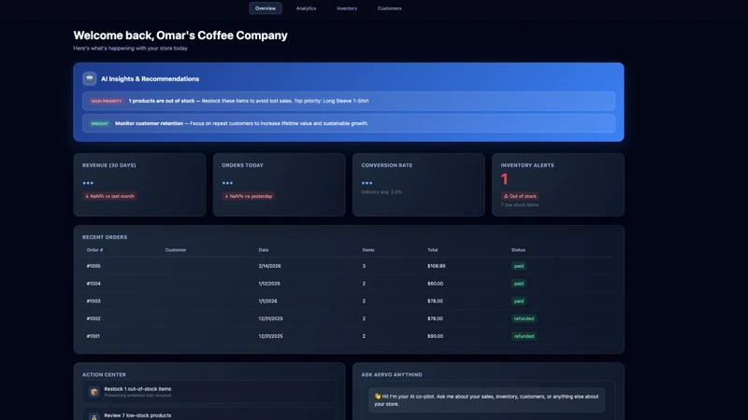Click the refunded status of order #1002

click(x=524, y=318)
